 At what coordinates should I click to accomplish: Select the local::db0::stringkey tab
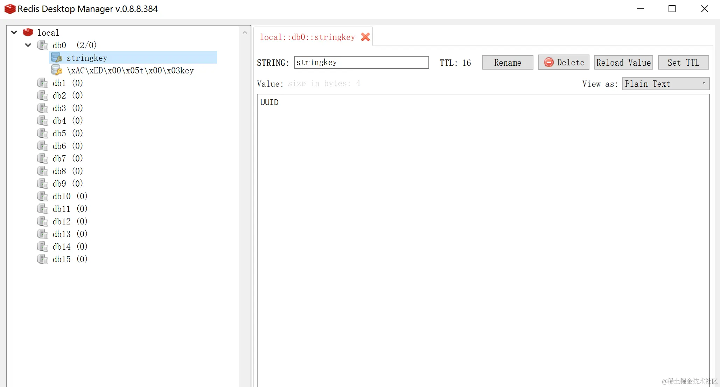click(x=307, y=37)
